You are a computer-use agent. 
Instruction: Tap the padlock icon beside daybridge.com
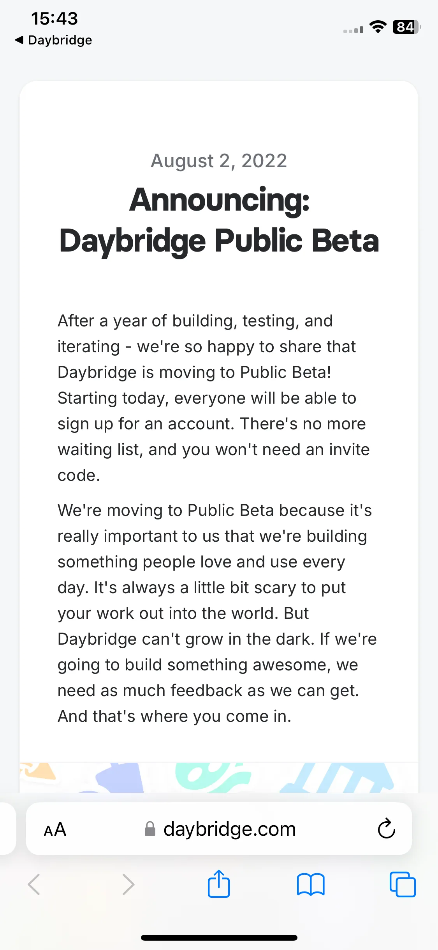150,829
